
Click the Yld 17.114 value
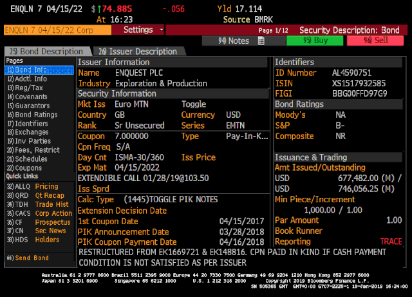click(x=248, y=9)
